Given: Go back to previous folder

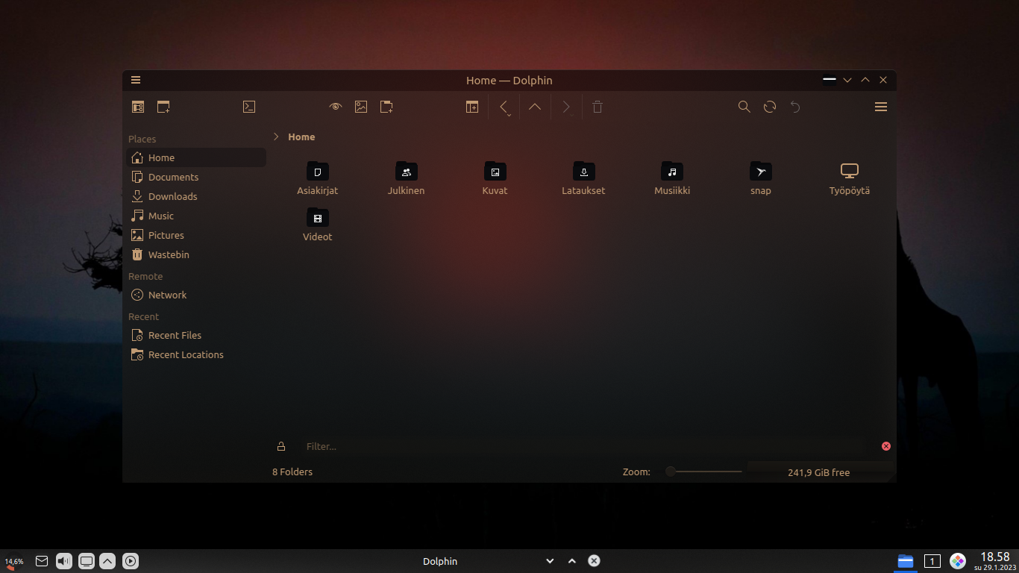Looking at the screenshot, I should (504, 107).
